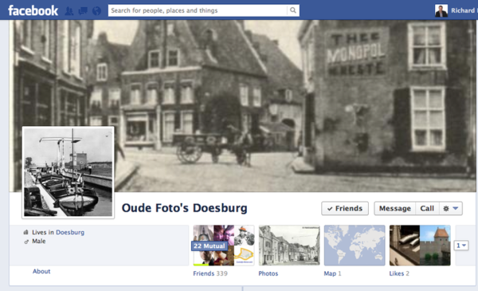Open the Friends 339 section
Image resolution: width=478 pixels, height=291 pixels.
click(x=210, y=273)
